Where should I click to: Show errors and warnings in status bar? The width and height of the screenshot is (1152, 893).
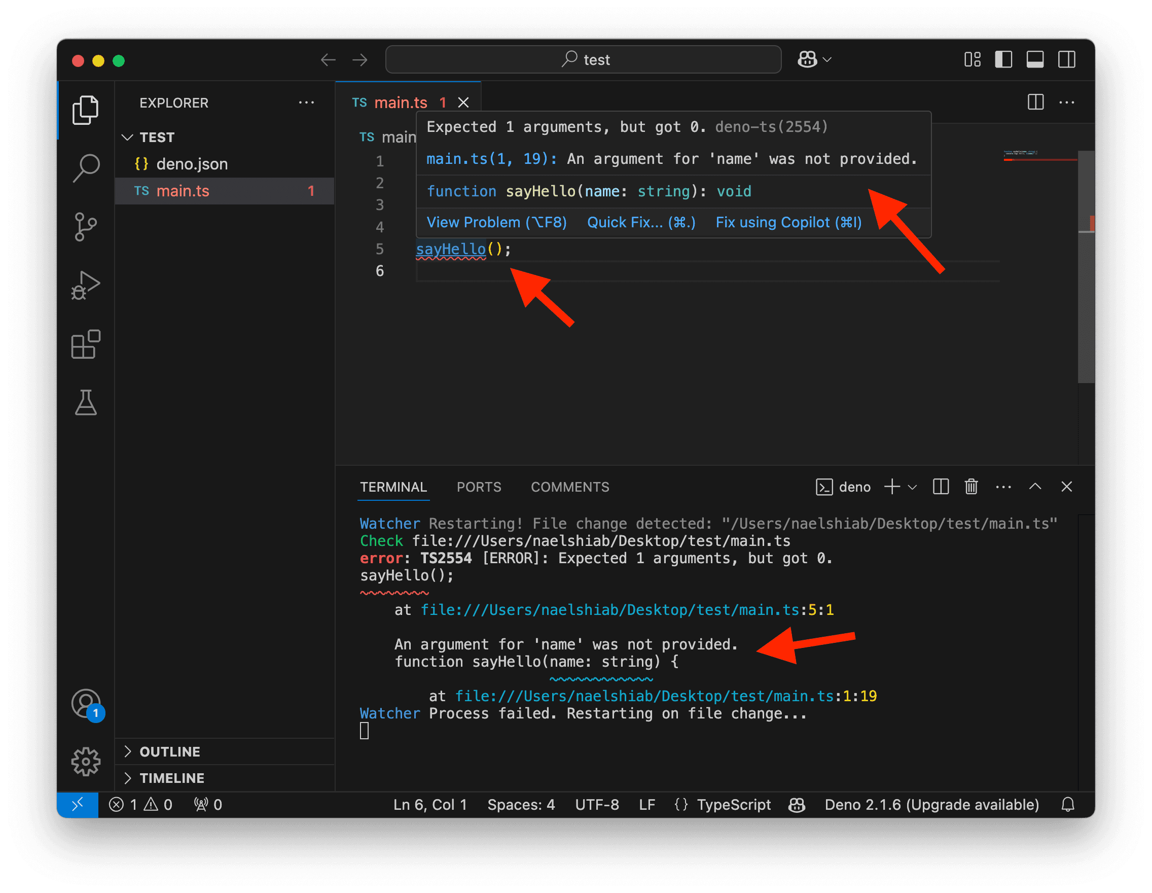coord(141,804)
